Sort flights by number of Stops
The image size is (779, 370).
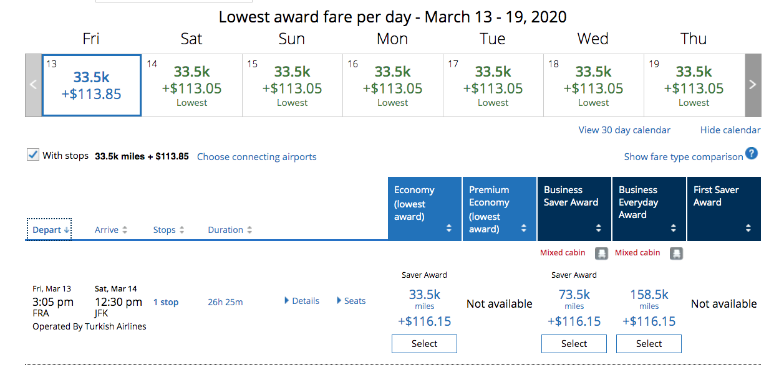pyautogui.click(x=168, y=230)
